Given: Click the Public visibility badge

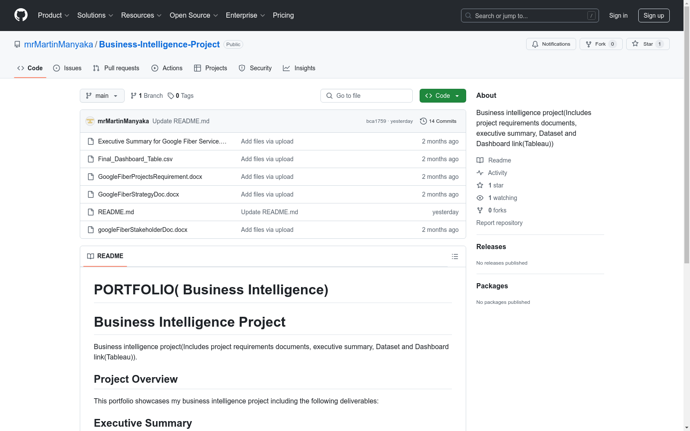Looking at the screenshot, I should tap(233, 44).
